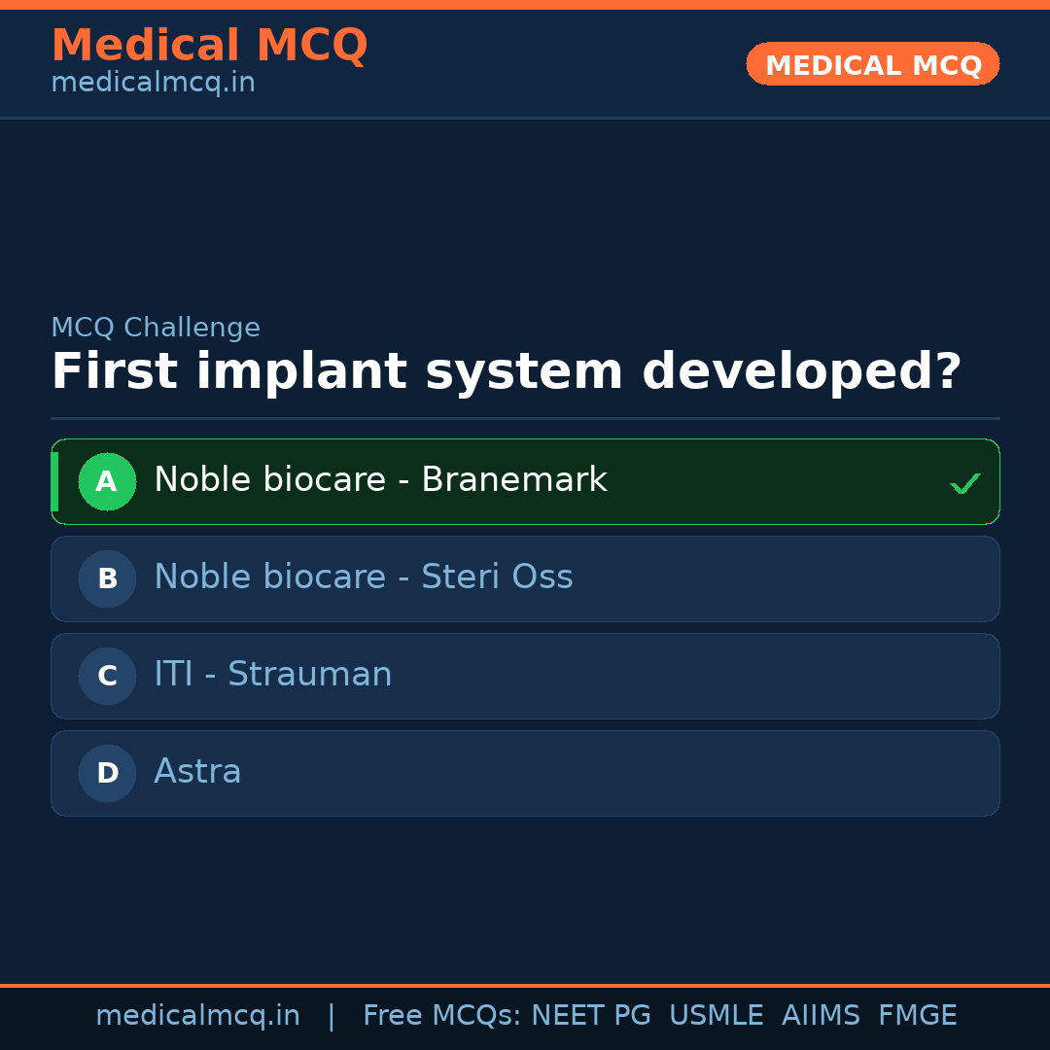Click the circular A letter badge
Image resolution: width=1050 pixels, height=1050 pixels.
click(x=107, y=481)
